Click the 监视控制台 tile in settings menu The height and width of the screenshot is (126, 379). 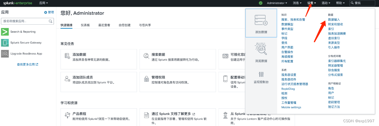tap(261, 78)
